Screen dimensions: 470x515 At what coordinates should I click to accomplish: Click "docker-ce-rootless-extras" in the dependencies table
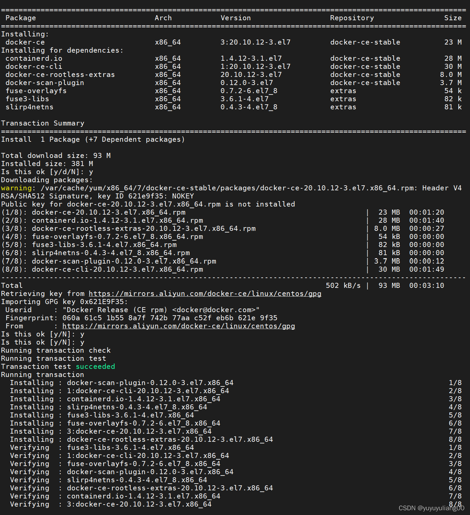pyautogui.click(x=60, y=75)
